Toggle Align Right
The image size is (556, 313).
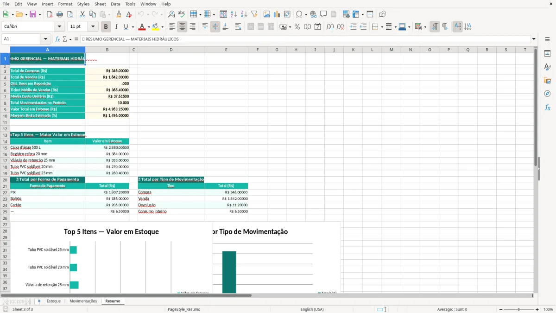[192, 27]
